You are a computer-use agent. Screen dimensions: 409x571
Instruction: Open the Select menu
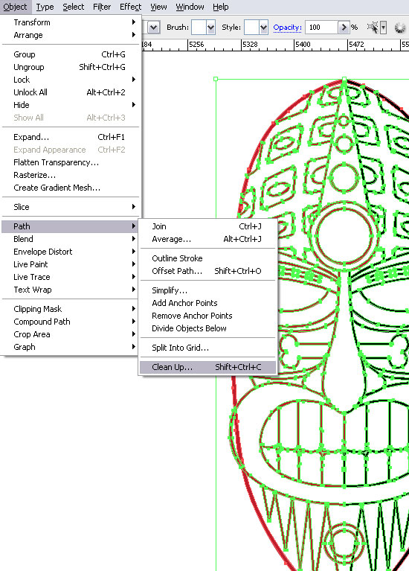click(73, 7)
